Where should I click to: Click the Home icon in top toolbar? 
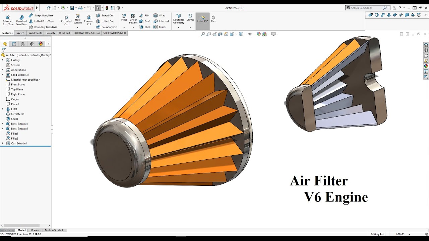coord(49,8)
